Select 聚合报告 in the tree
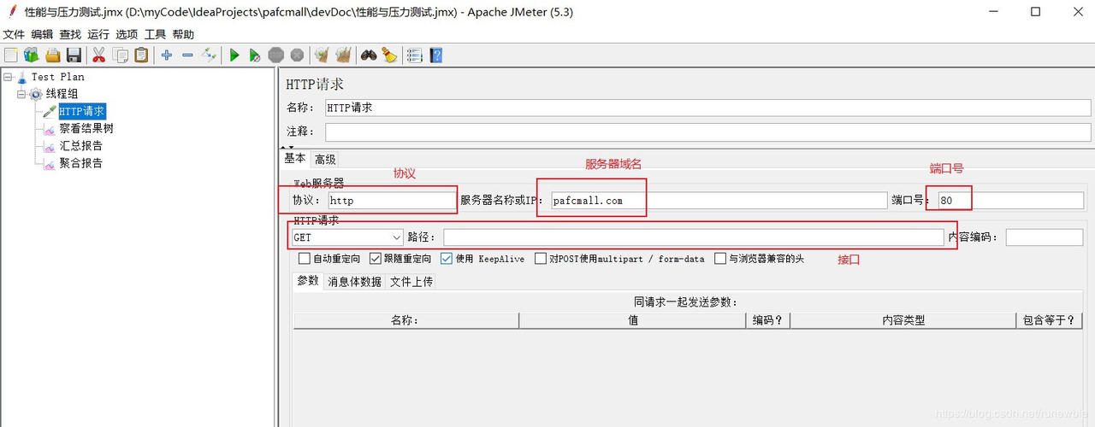Image resolution: width=1095 pixels, height=427 pixels. point(81,163)
